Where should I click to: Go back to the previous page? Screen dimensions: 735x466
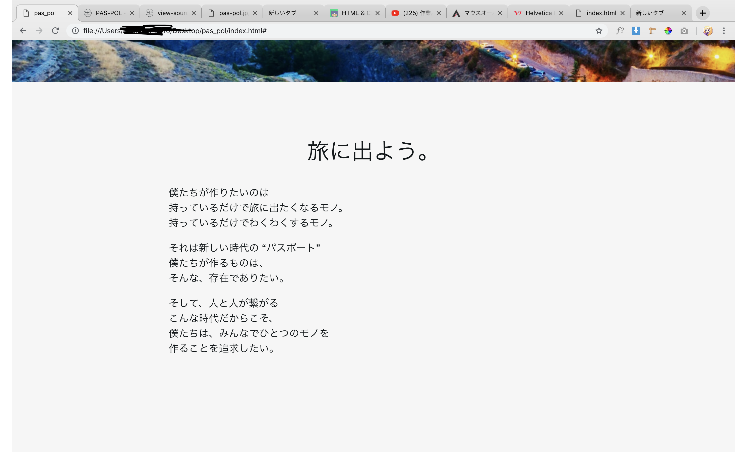[x=23, y=31]
